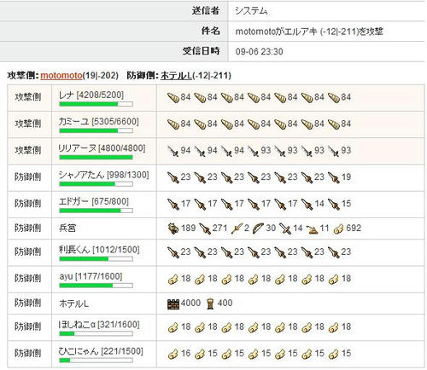
Task: Click エドガー's health bar
Action: 96,211
